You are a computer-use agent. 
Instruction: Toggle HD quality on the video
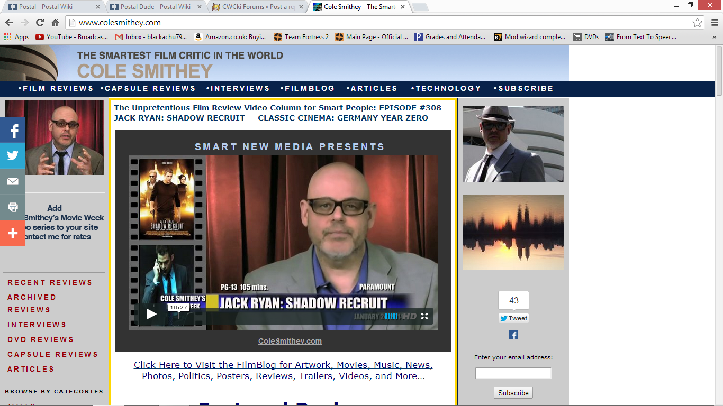[410, 316]
